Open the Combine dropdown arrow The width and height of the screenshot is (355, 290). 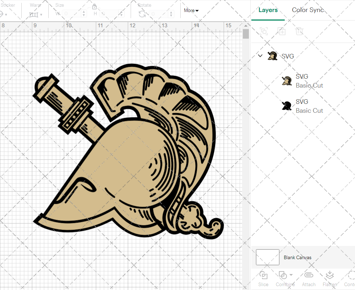(x=291, y=275)
